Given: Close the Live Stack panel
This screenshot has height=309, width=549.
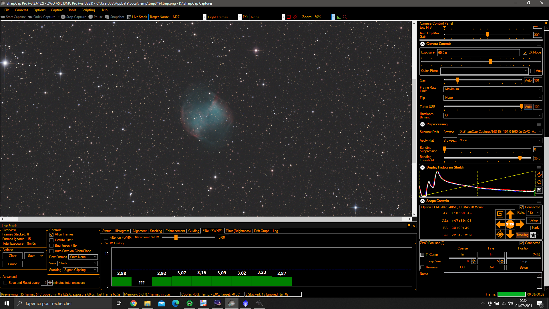Looking at the screenshot, I should 414,226.
